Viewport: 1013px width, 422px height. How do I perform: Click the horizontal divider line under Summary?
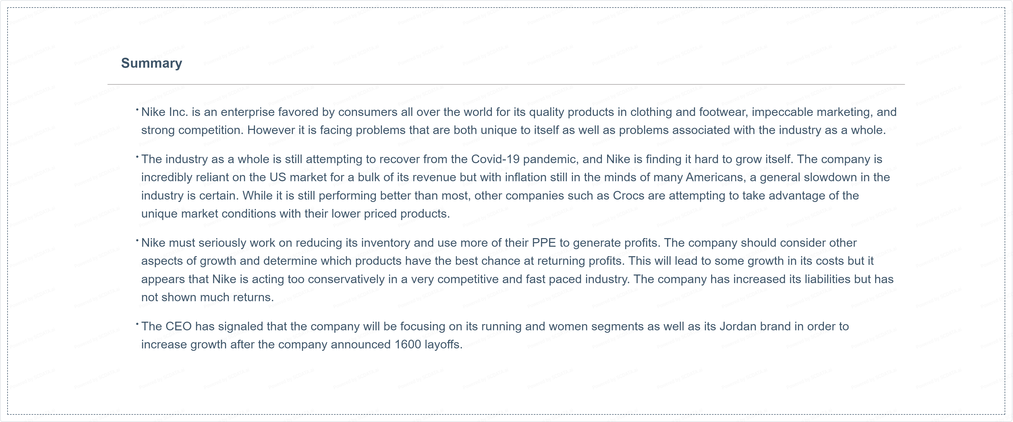coord(506,84)
